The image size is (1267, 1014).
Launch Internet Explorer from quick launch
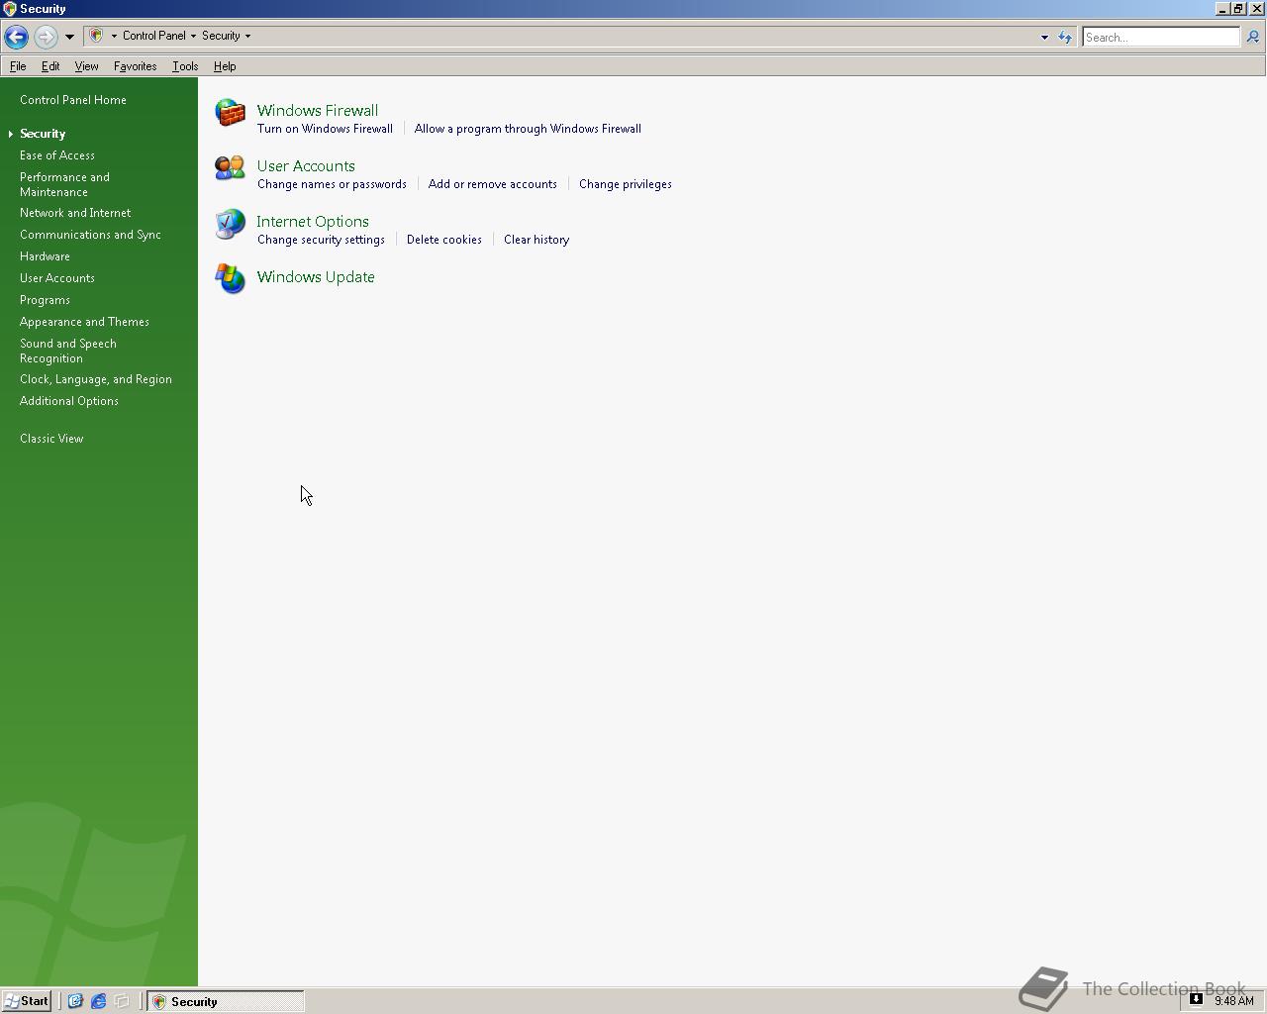tap(98, 1001)
